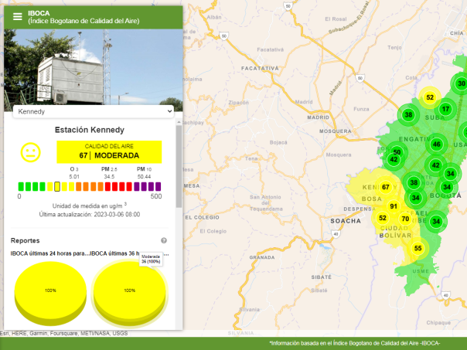Viewport: 467px width, 350px height.
Task: Expand the Kennedy station dropdown
Action: [93, 111]
